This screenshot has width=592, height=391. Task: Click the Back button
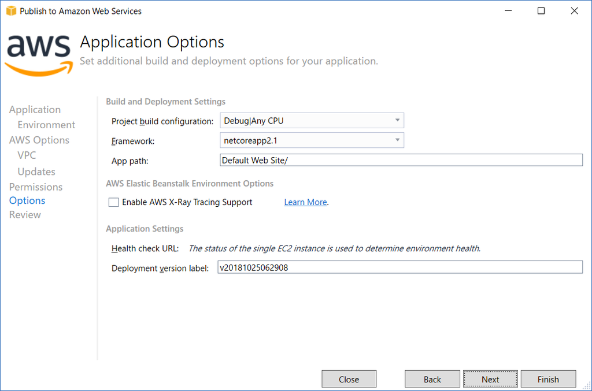pos(432,379)
